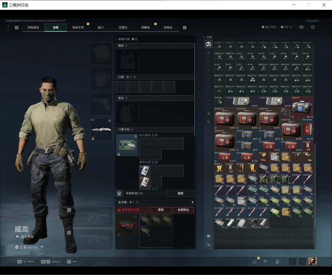Screen dimensions: 332x275
Task: Add premium currency with the plus sign beside 47
Action: [291, 27]
